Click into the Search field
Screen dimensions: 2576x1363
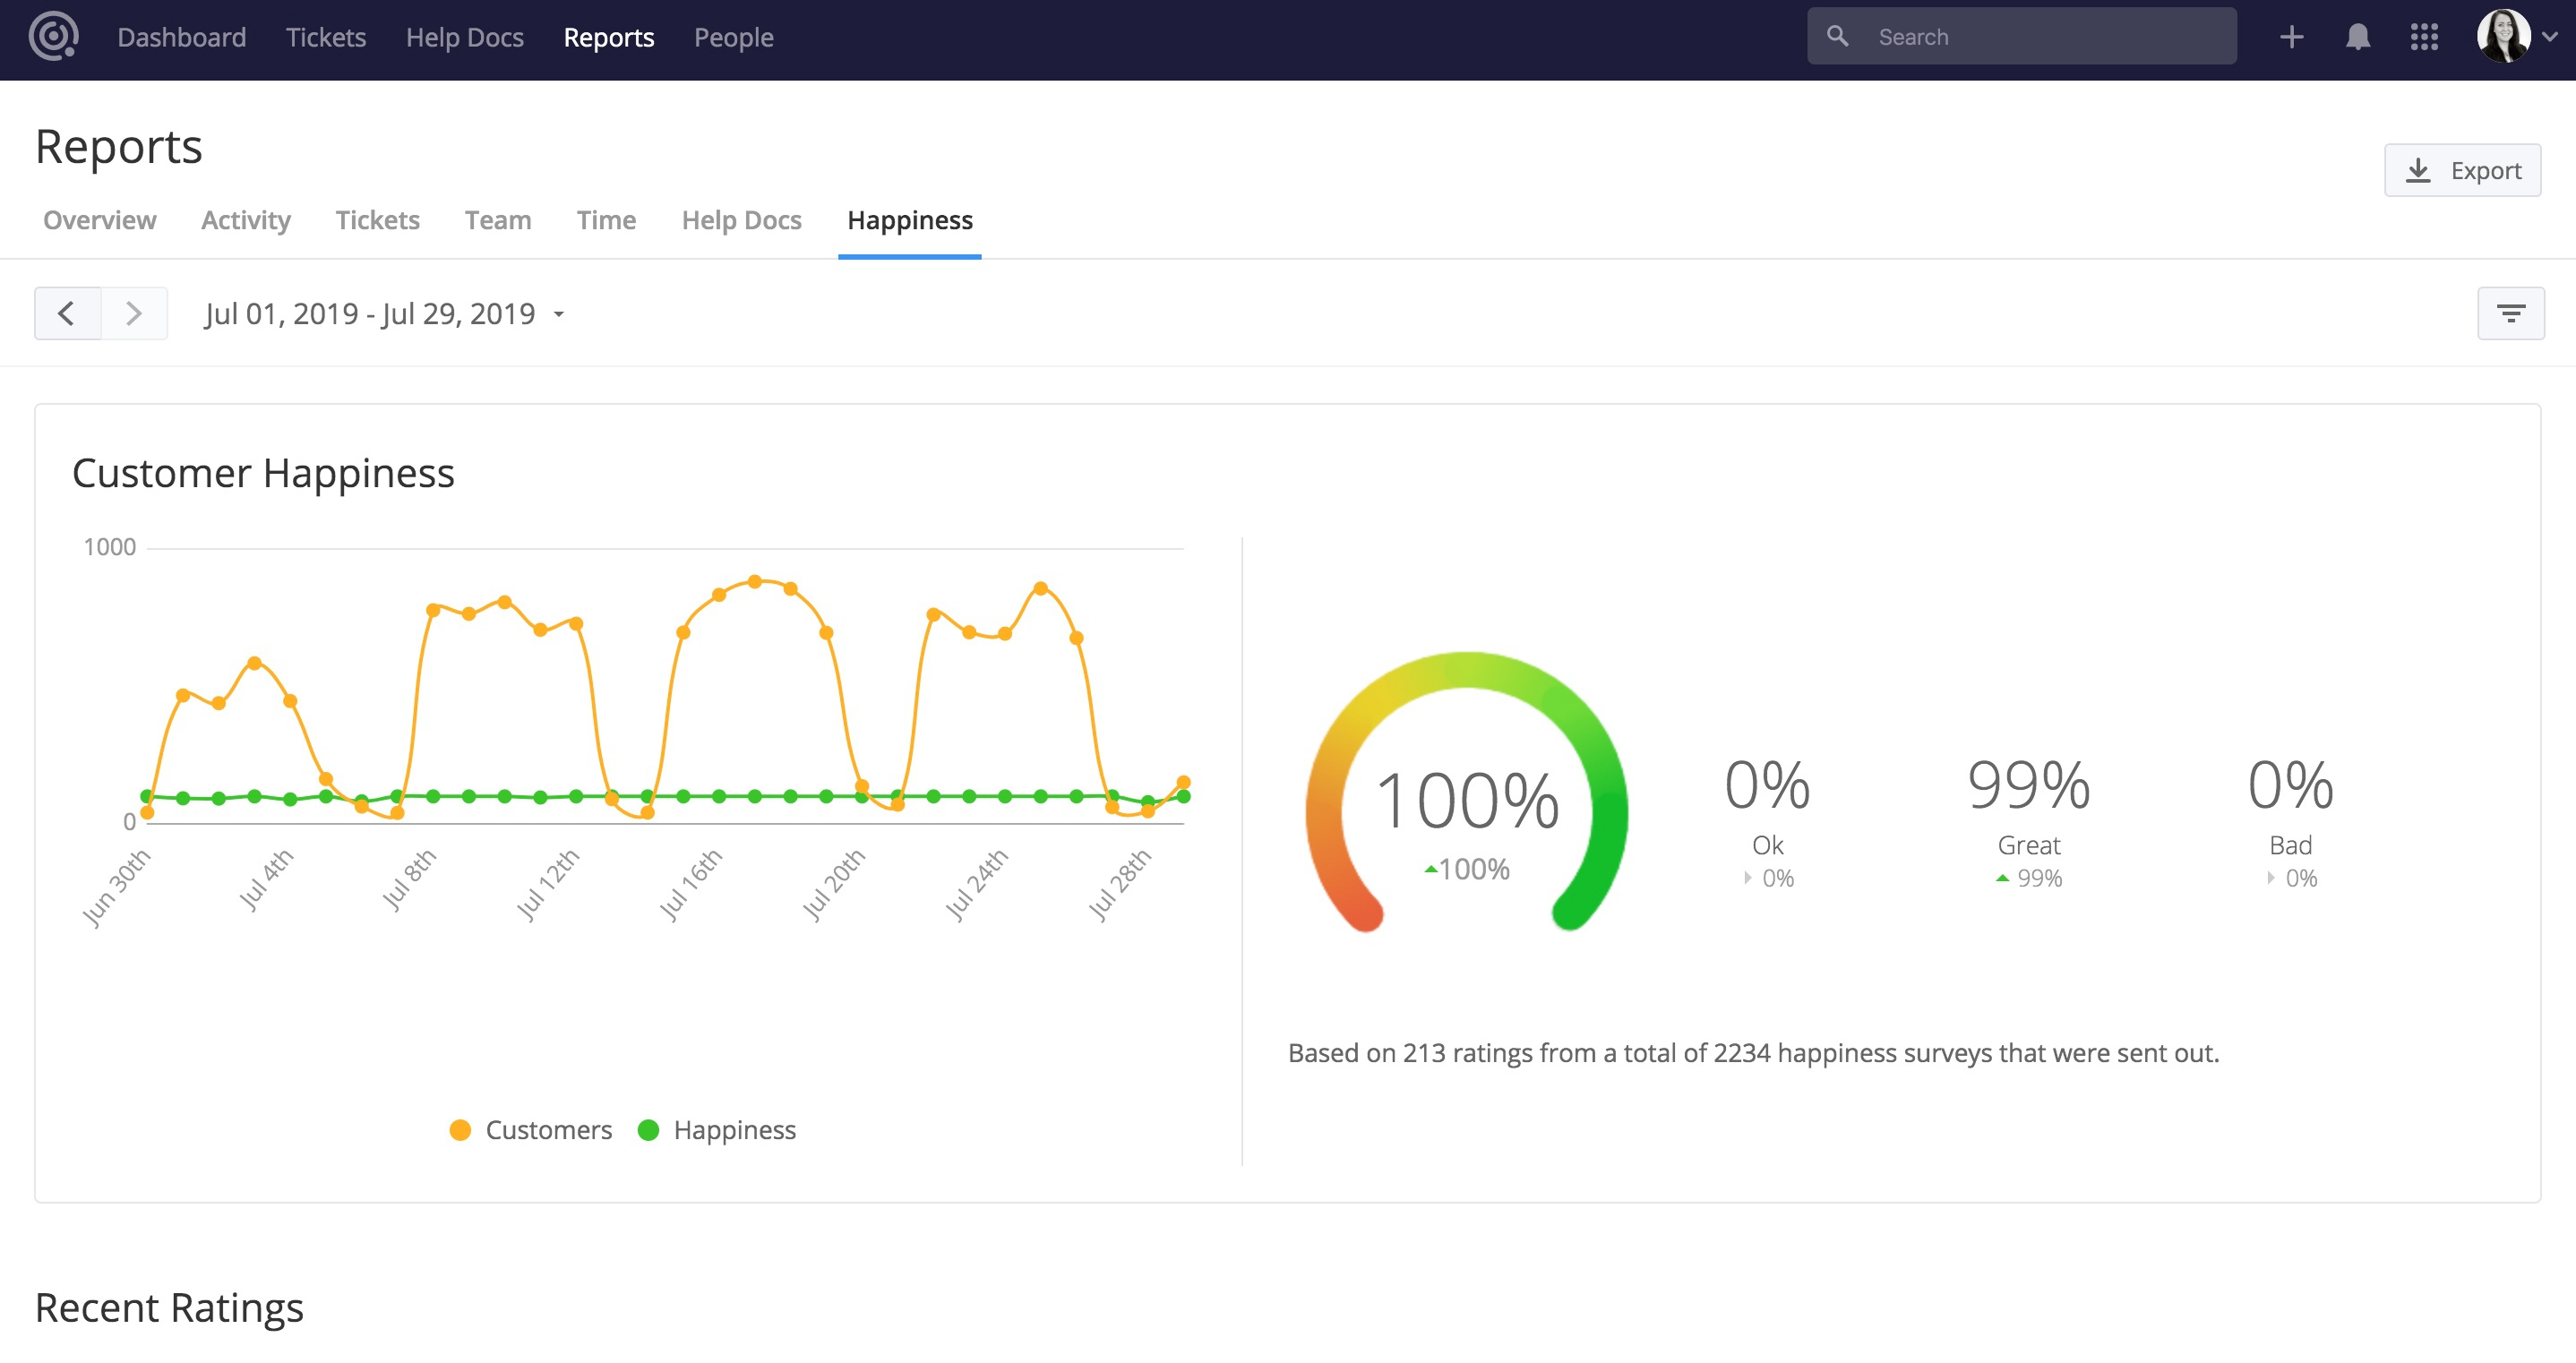2040,37
